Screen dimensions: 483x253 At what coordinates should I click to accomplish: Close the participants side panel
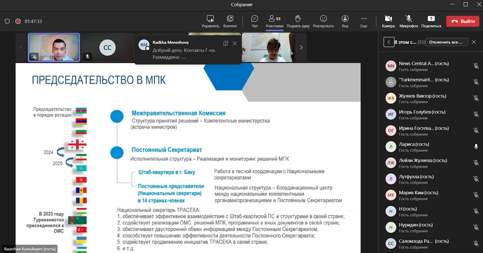click(x=474, y=42)
